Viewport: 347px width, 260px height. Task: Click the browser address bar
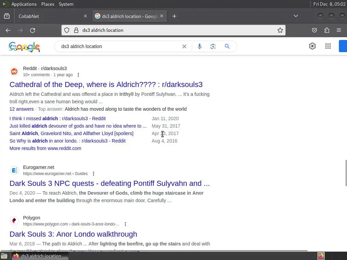click(x=173, y=30)
